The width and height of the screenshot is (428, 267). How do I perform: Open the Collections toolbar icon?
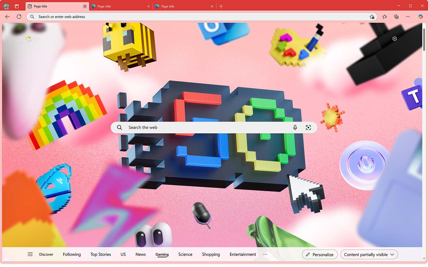click(x=396, y=17)
